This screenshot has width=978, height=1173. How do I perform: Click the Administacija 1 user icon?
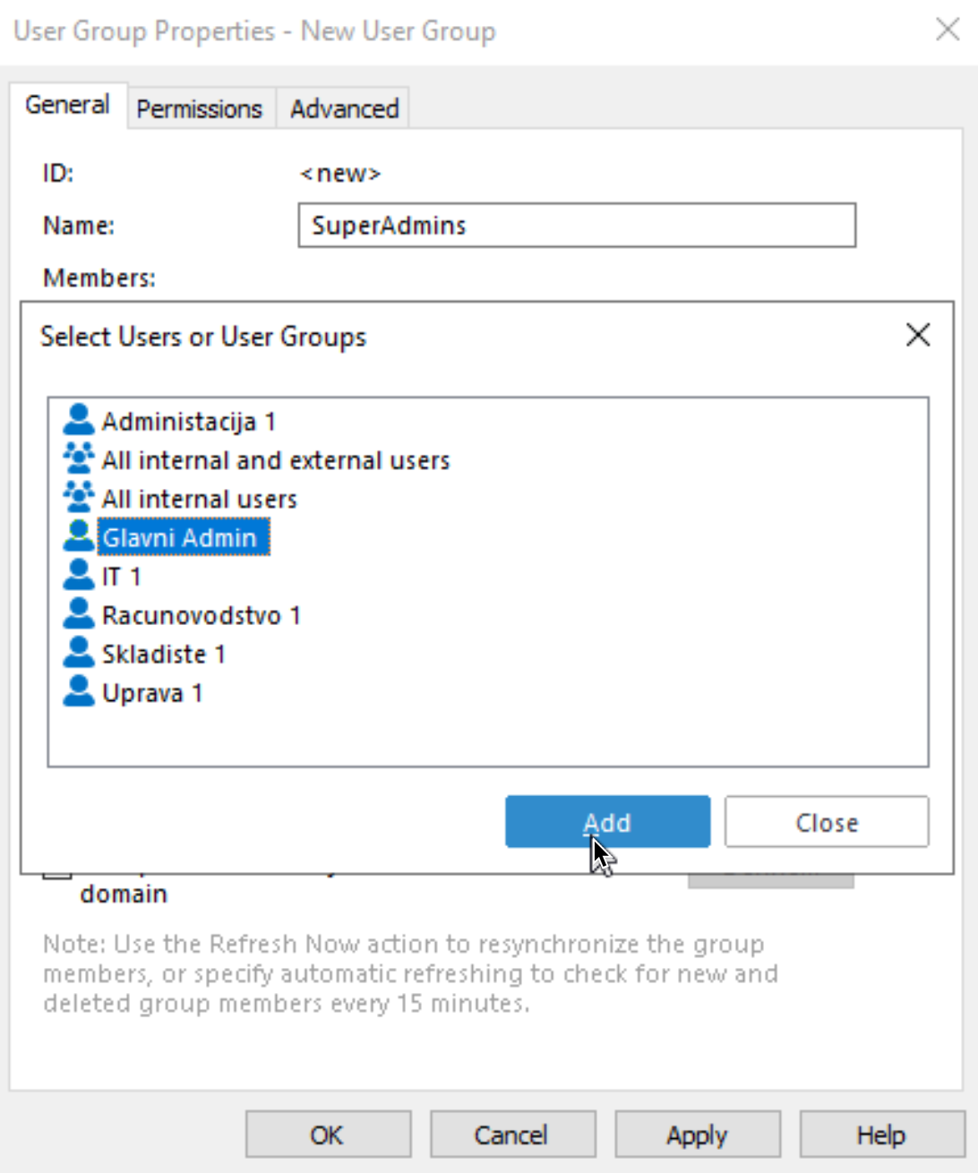[x=79, y=420]
